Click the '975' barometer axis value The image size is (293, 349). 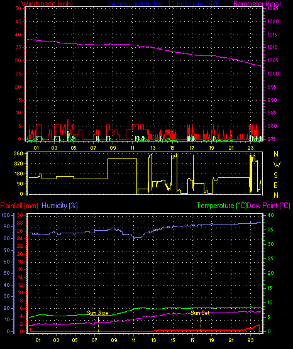point(272,139)
